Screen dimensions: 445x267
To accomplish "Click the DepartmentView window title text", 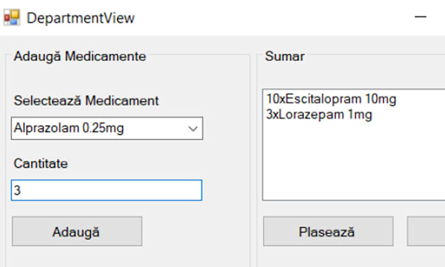I will 80,18.
